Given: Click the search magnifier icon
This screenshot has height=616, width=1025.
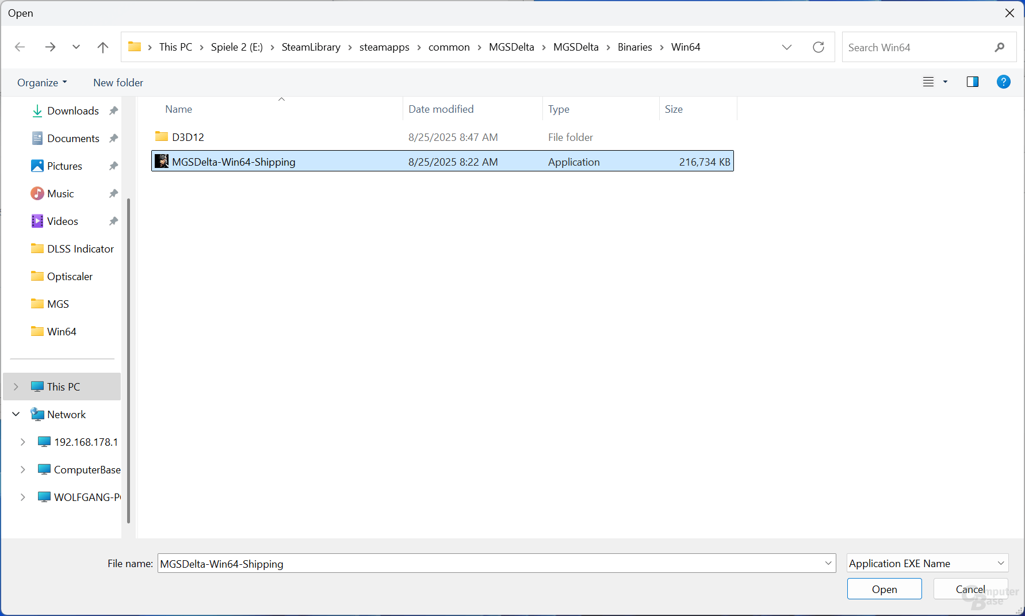Looking at the screenshot, I should 1000,47.
